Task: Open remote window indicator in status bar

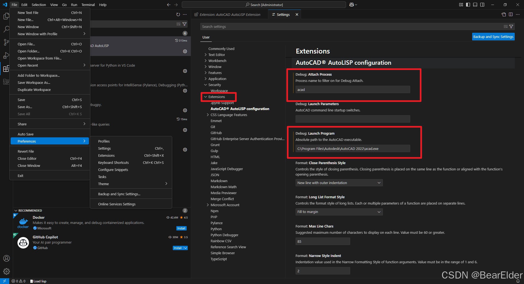Action: (4, 281)
